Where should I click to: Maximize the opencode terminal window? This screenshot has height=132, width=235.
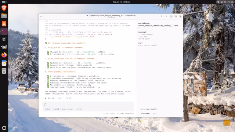coord(176,16)
